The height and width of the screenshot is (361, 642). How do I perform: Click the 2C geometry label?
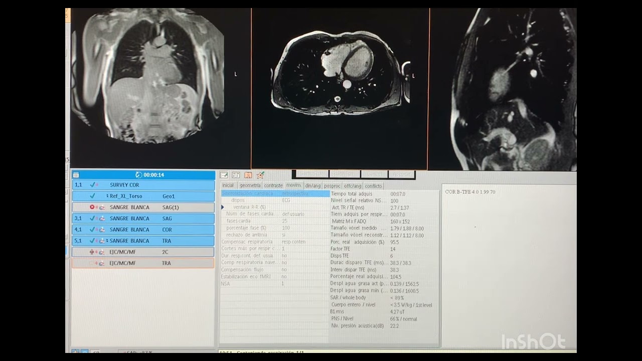(166, 252)
